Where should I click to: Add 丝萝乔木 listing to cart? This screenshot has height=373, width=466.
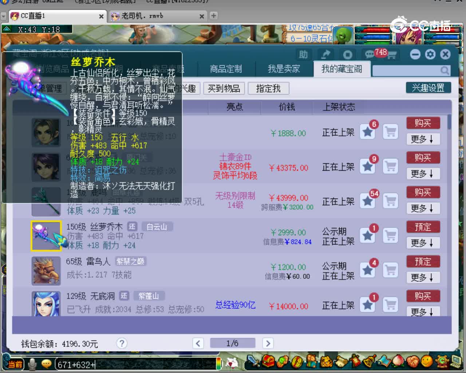(391, 236)
